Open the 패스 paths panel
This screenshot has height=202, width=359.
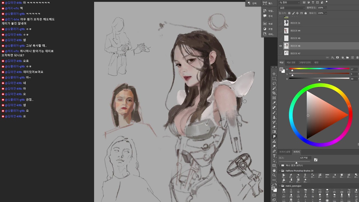pyautogui.click(x=268, y=3)
